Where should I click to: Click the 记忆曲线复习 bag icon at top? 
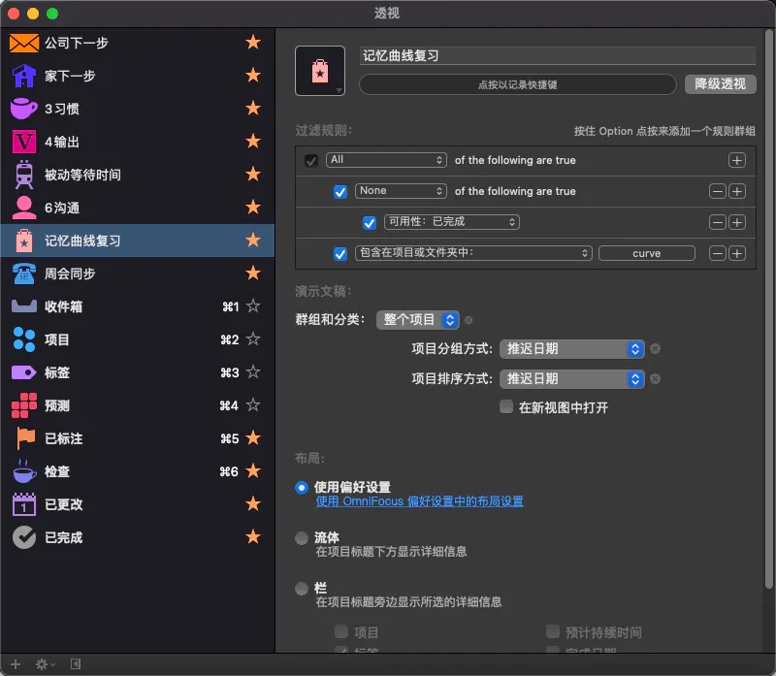tap(320, 71)
